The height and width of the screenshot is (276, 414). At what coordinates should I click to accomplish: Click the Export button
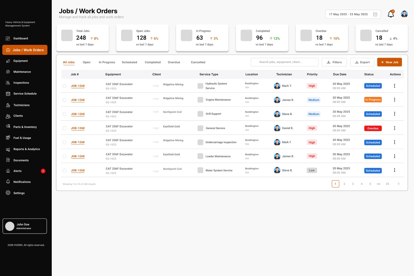click(x=362, y=62)
